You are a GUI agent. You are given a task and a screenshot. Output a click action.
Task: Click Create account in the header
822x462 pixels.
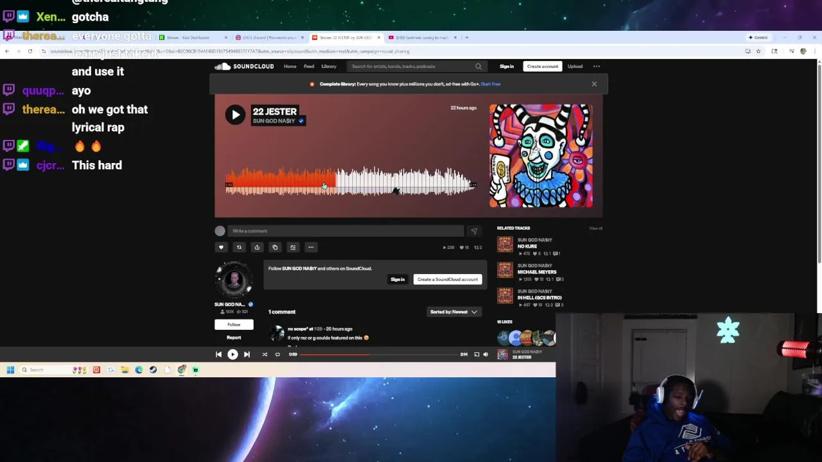point(543,66)
